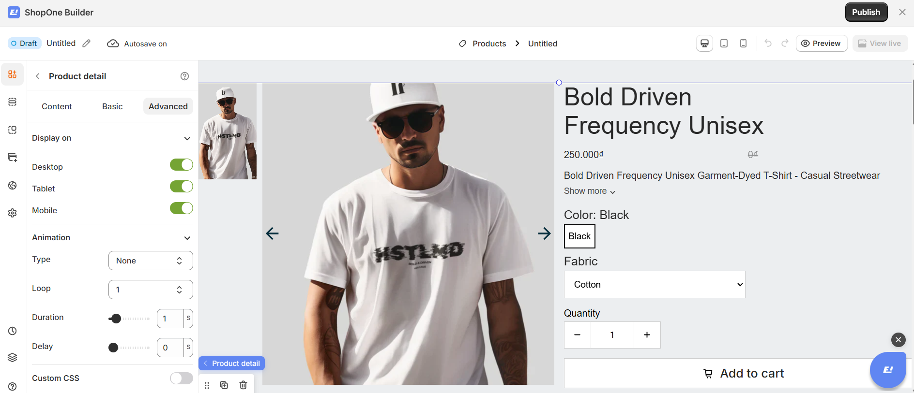Collapse the Display on section
This screenshot has height=393, width=914.
[187, 138]
